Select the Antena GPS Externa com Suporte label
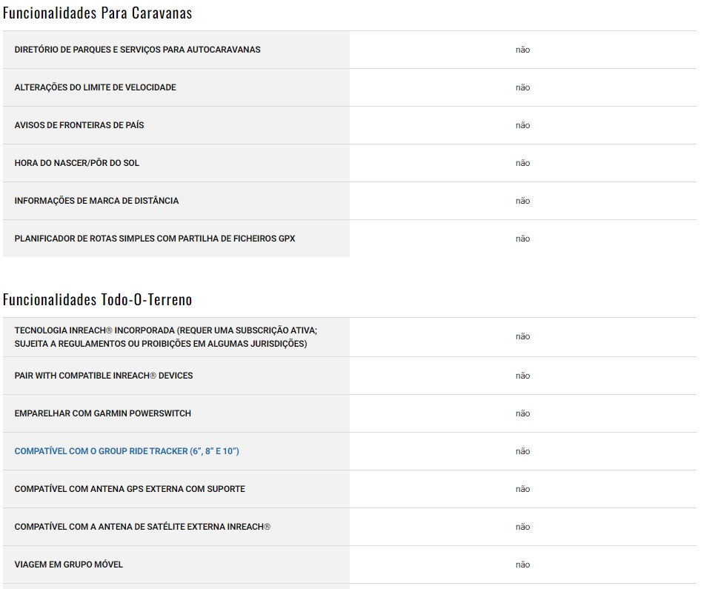Screen dimensions: 701x589 coord(130,489)
